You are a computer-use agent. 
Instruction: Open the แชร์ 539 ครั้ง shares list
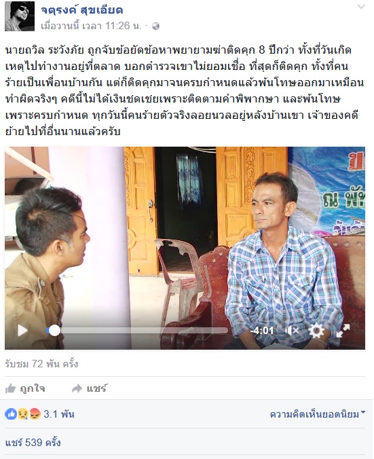point(33,442)
